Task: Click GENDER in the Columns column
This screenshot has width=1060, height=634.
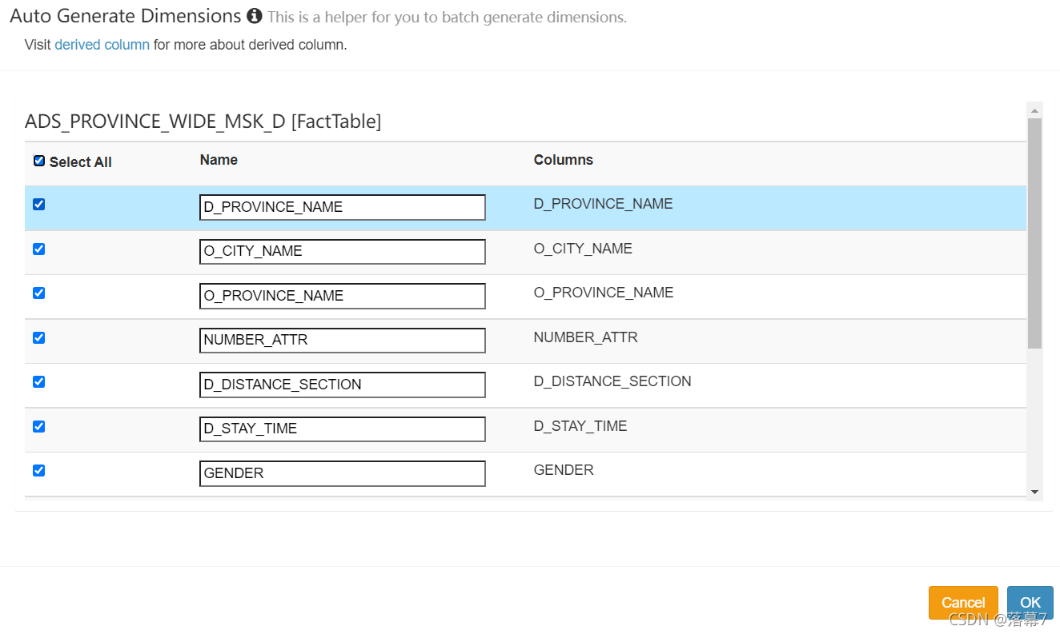Action: tap(564, 470)
